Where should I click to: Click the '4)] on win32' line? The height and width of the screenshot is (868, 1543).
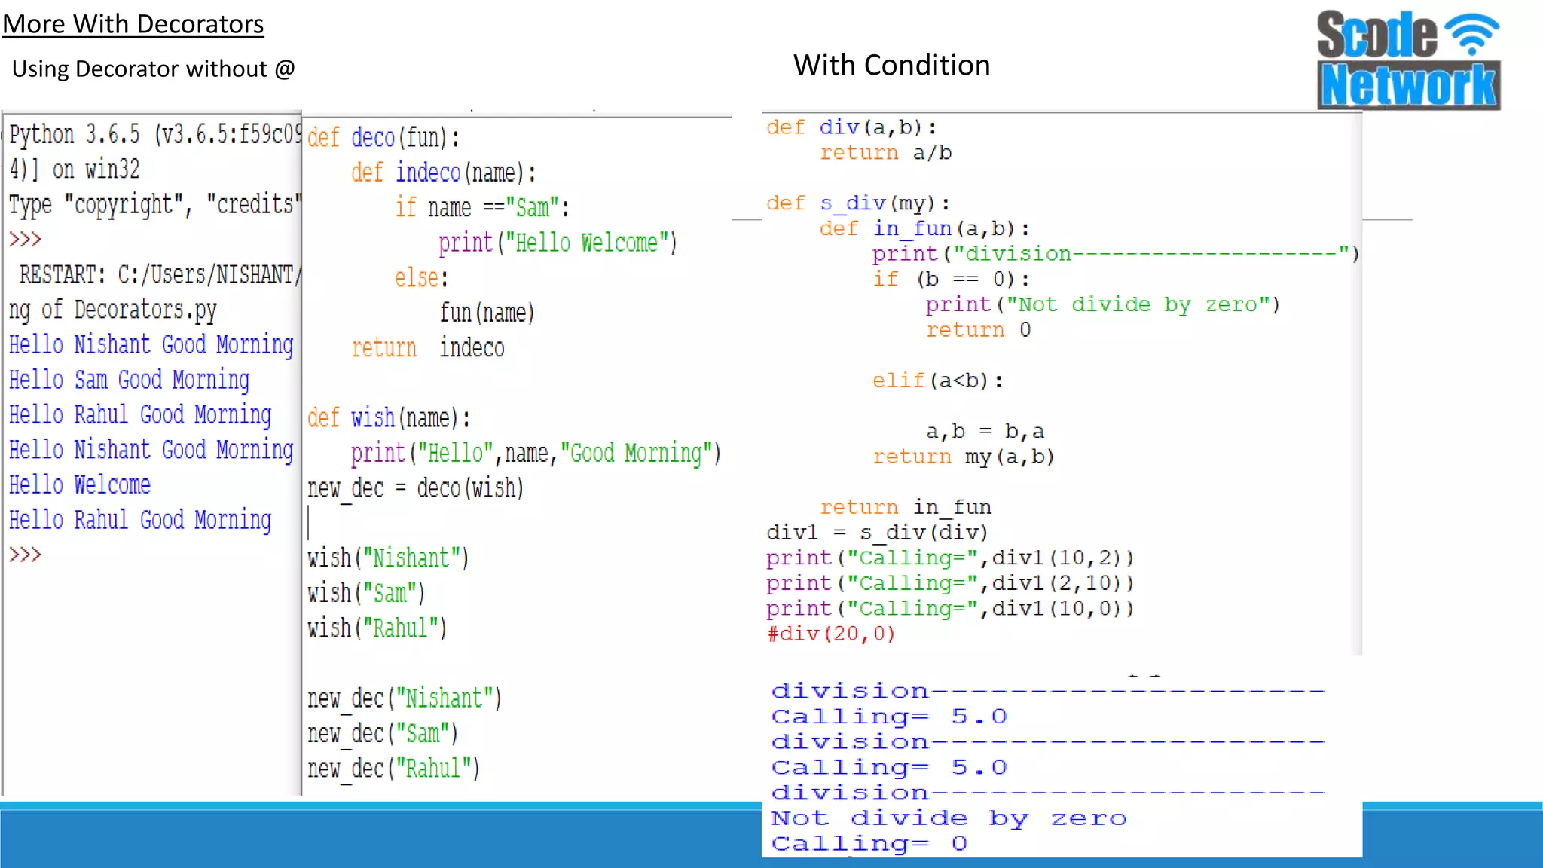click(x=75, y=169)
